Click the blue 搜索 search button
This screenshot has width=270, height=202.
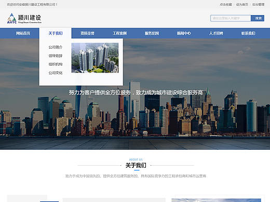coord(258,18)
